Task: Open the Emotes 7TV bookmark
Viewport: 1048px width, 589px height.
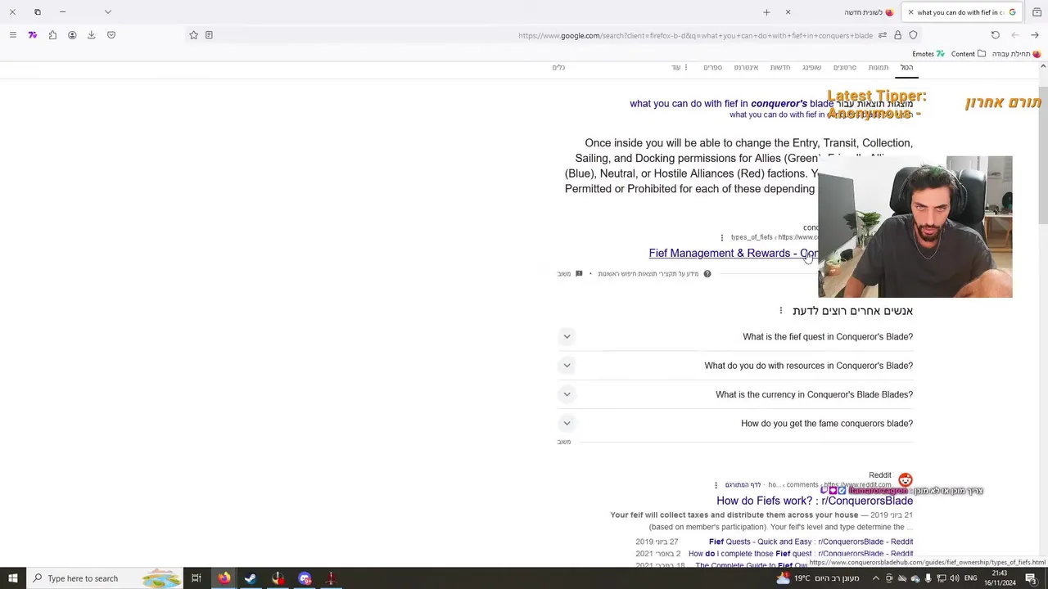Action: [x=928, y=54]
